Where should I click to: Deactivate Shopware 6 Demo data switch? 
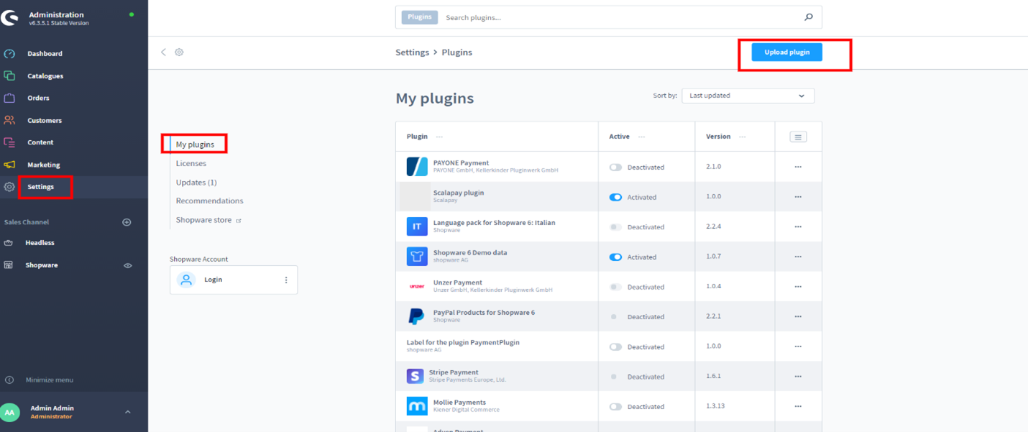coord(615,257)
